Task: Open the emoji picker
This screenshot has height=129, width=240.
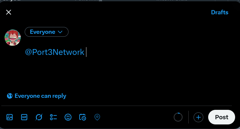Action: click(x=68, y=117)
